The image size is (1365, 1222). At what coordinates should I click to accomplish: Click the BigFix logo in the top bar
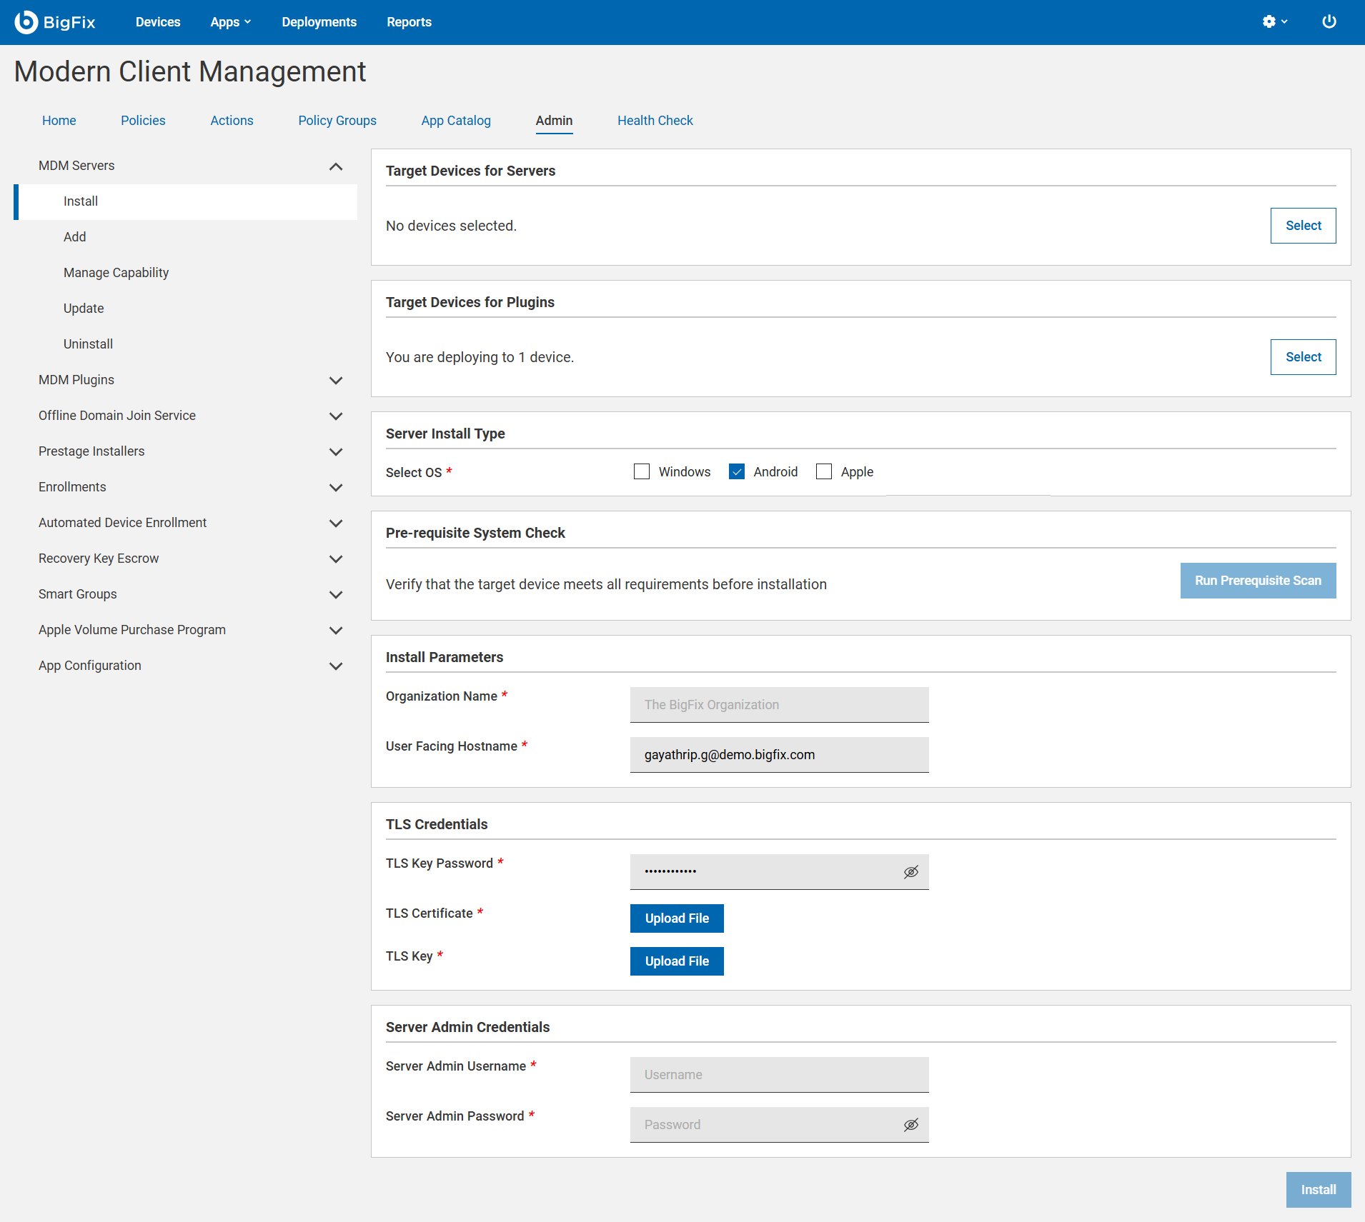(56, 21)
